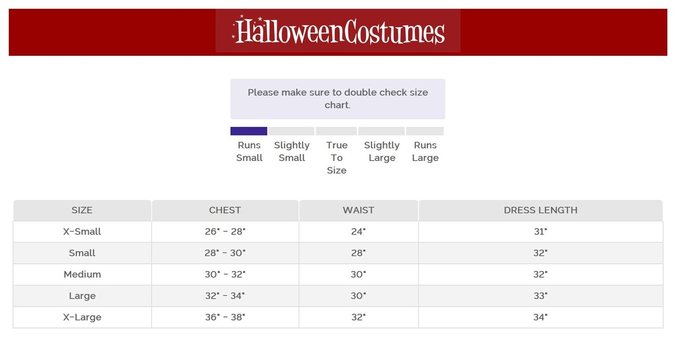Click the DRESS LENGTH column header

coord(540,210)
